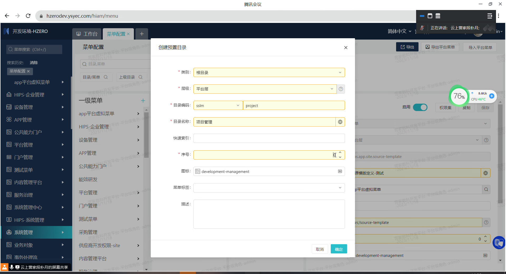Close the 创建预置目录 dialog
The height and width of the screenshot is (274, 506).
click(346, 47)
